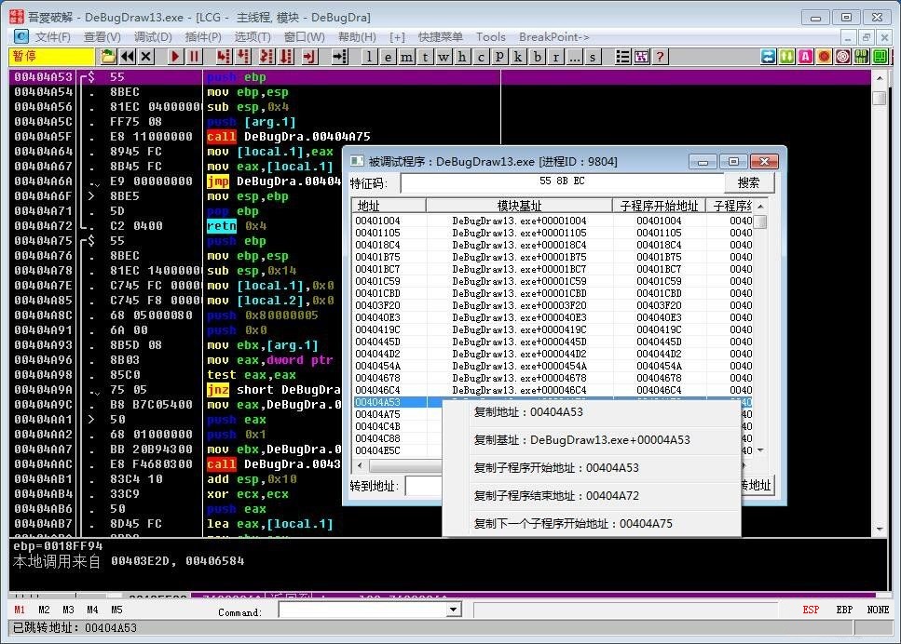901x644 pixels.
Task: Open patches window with 'P' button
Action: tap(499, 56)
